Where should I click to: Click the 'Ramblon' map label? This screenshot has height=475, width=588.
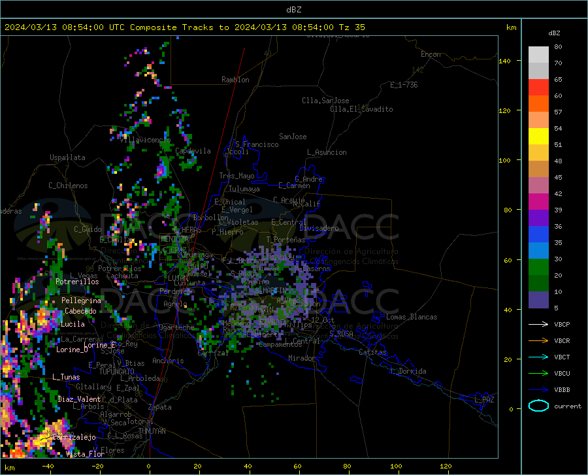tap(235, 80)
